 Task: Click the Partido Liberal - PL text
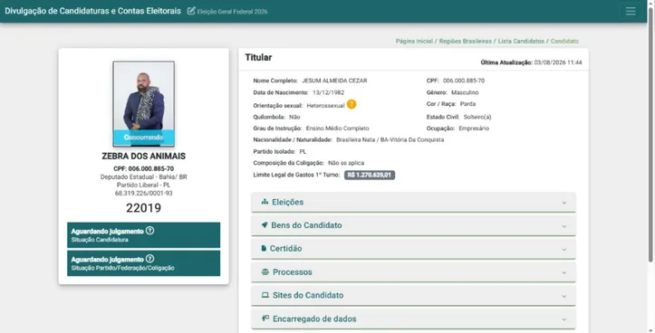pos(144,185)
